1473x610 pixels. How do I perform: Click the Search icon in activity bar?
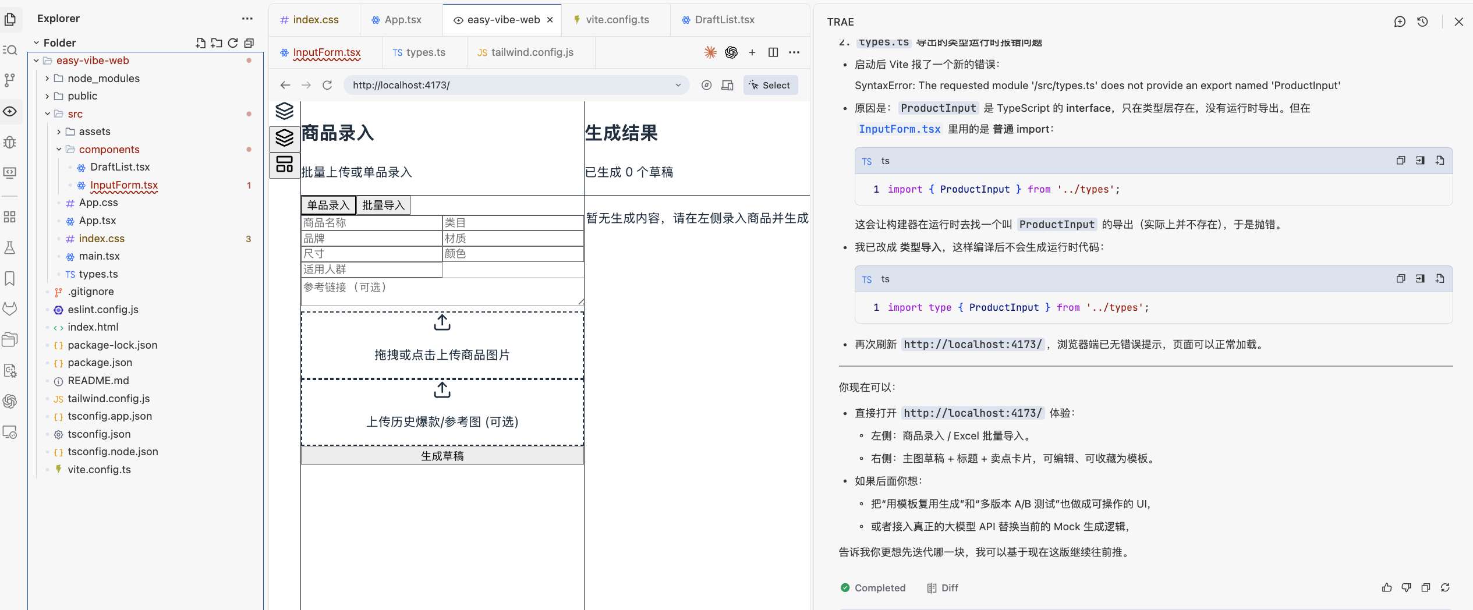click(10, 50)
